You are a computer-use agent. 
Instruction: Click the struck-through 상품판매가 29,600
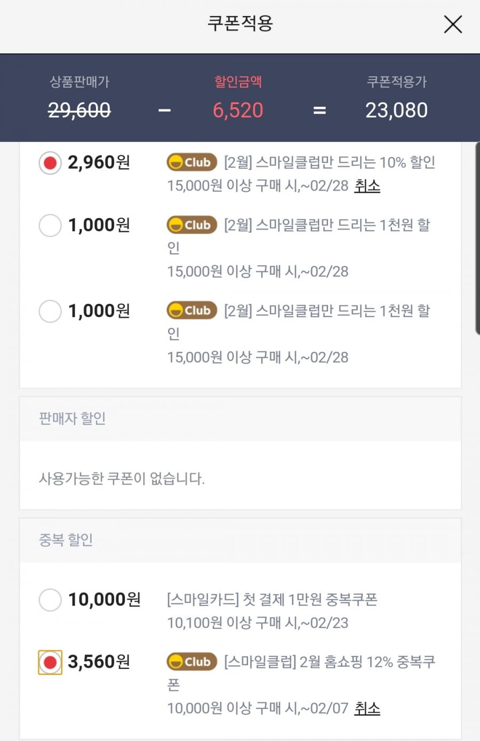coord(79,111)
